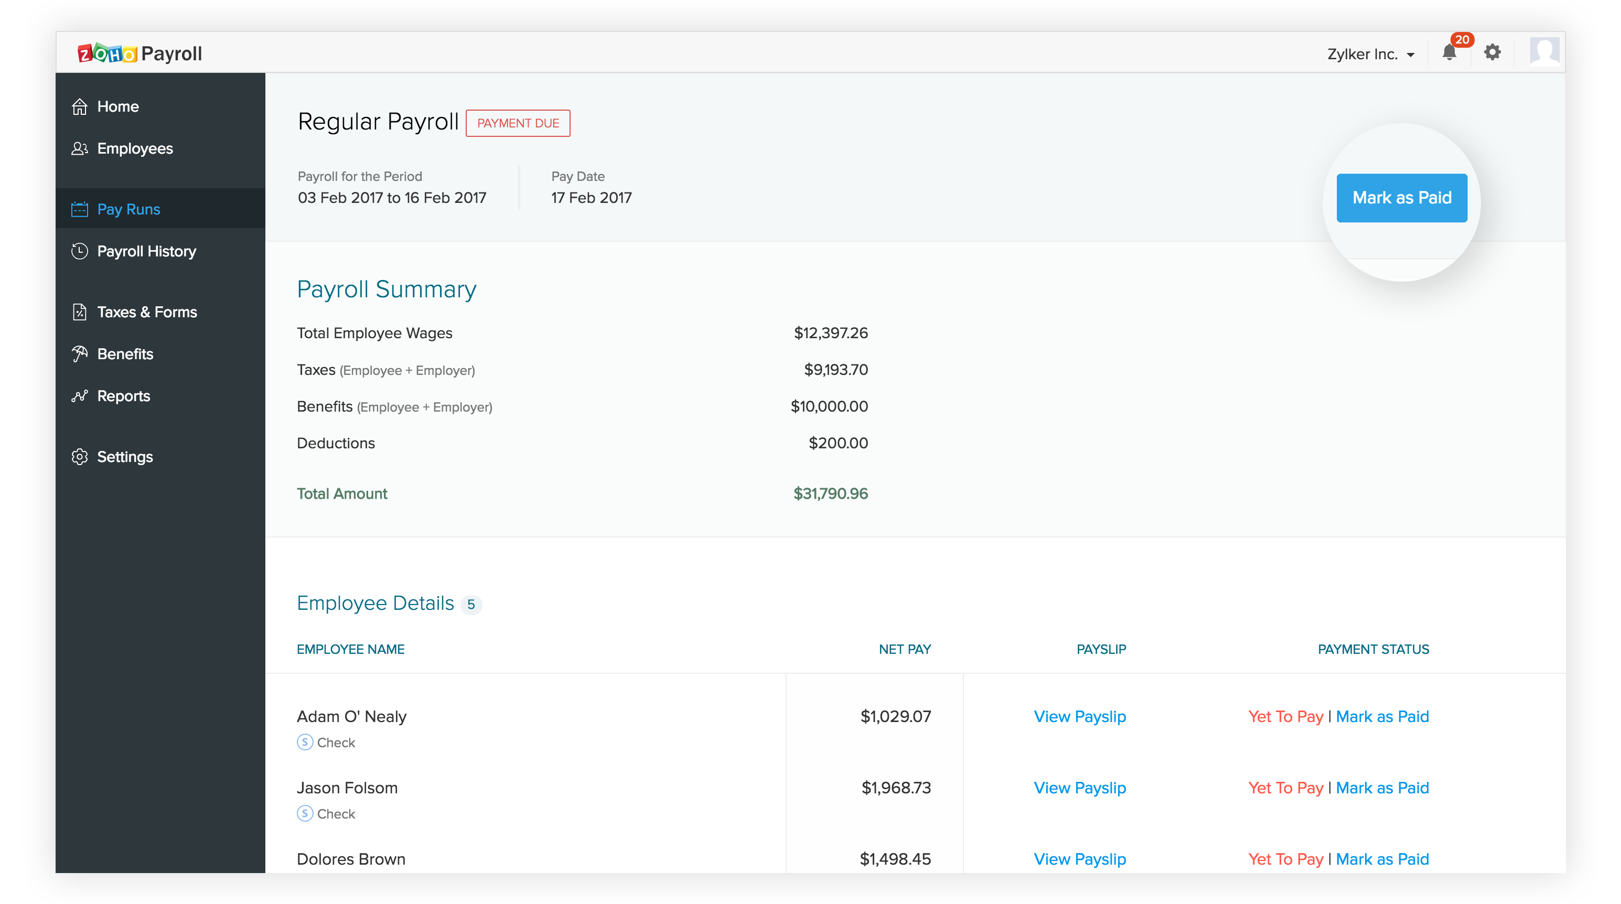The height and width of the screenshot is (904, 1621).
Task: Click the Payroll History clock icon
Action: pos(79,252)
